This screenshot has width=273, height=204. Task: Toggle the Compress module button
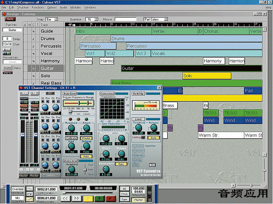(x=107, y=94)
